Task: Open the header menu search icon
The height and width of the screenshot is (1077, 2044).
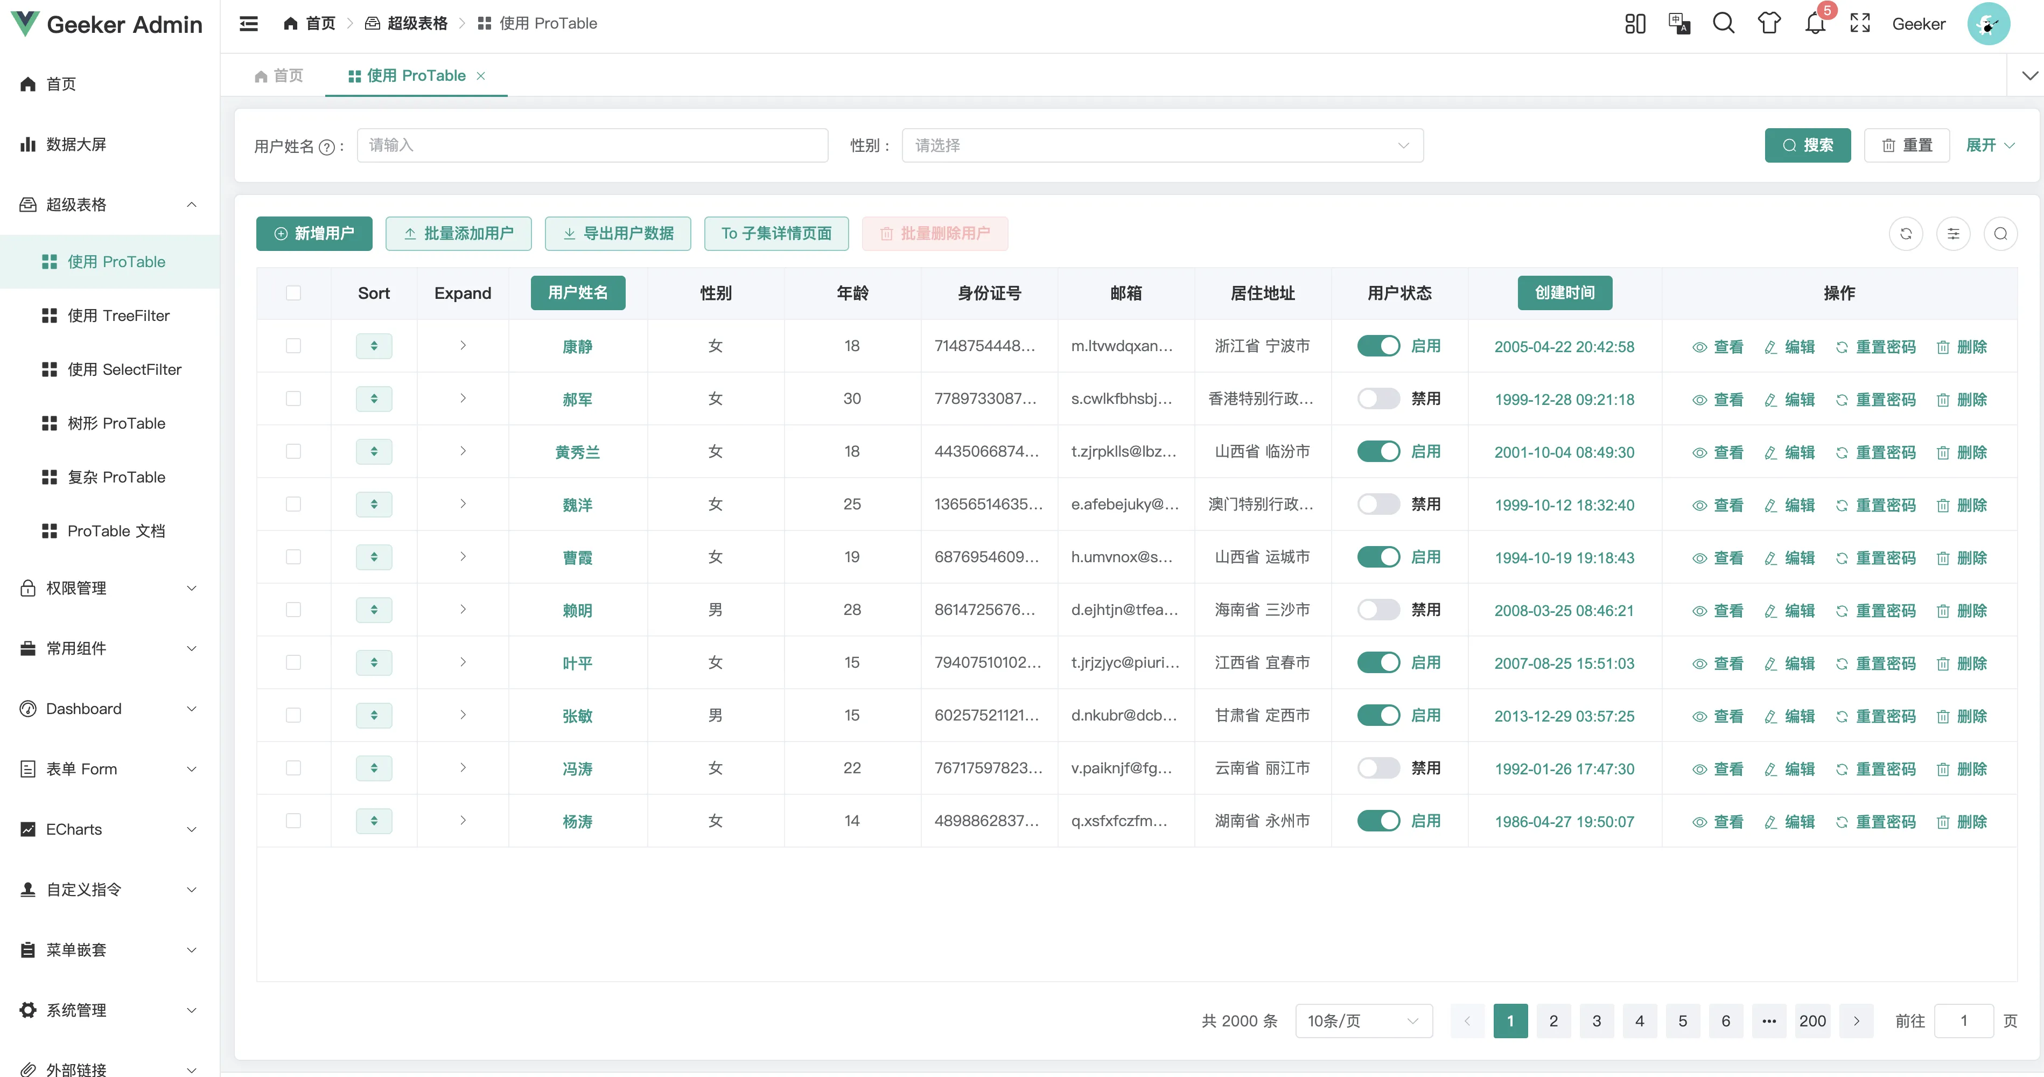Action: (x=1724, y=24)
